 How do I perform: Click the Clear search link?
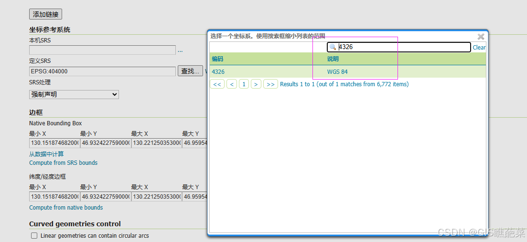click(479, 48)
